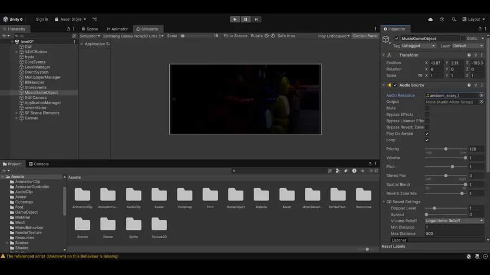490x275 pixels.
Task: Open Transform component help icon
Action: coord(469,55)
